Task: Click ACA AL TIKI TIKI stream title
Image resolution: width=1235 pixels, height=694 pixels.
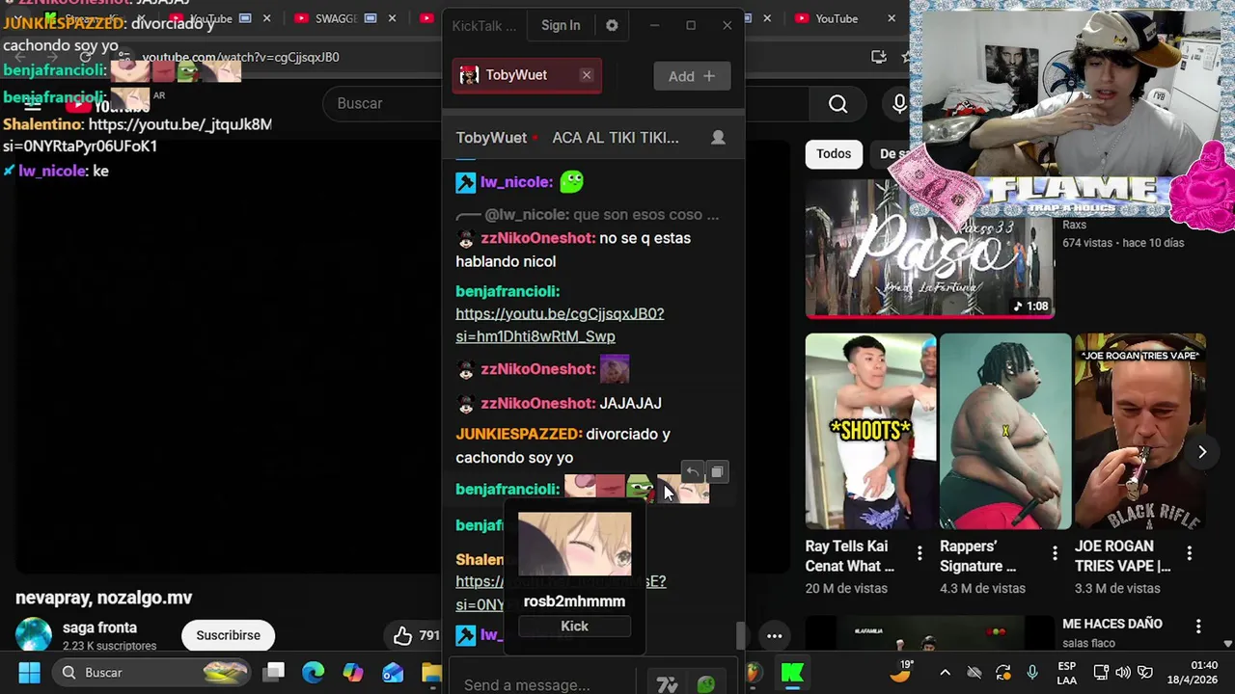Action: point(616,138)
